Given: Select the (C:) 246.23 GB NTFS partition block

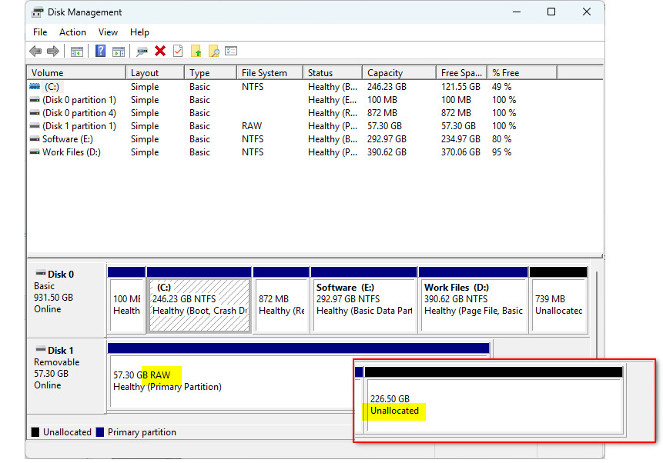Looking at the screenshot, I should (199, 301).
